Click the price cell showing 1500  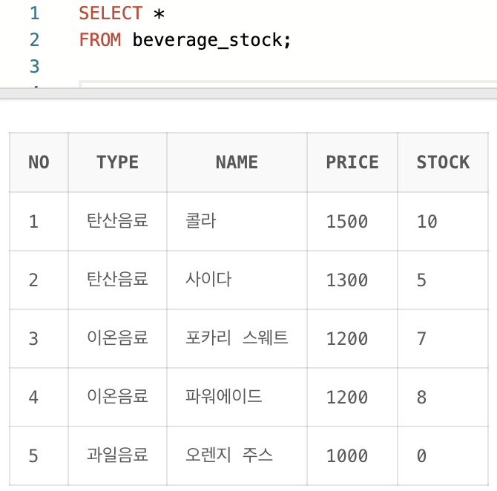click(352, 221)
